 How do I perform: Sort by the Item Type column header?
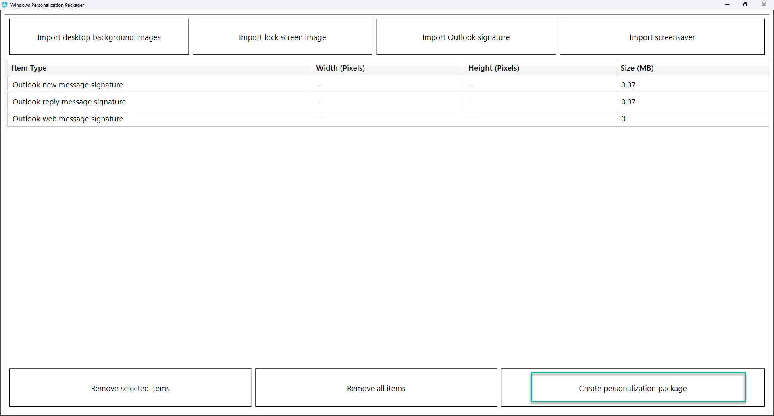pos(29,68)
